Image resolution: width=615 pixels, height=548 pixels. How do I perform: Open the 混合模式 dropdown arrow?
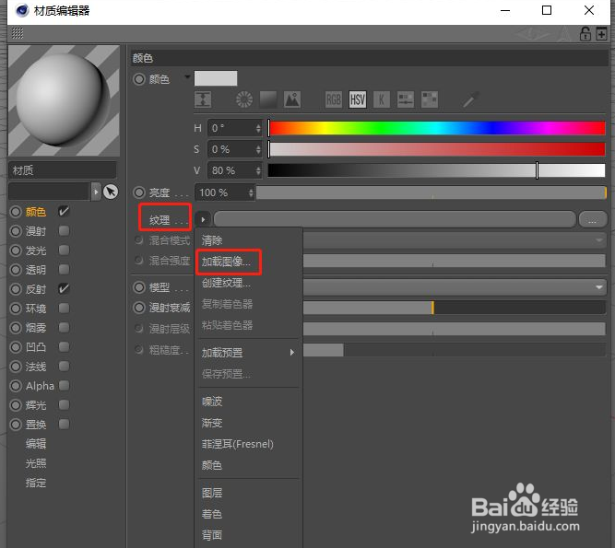(x=598, y=239)
